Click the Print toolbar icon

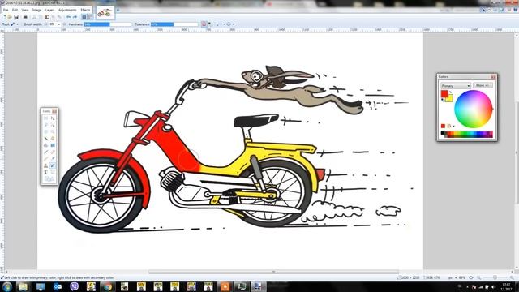coord(25,17)
